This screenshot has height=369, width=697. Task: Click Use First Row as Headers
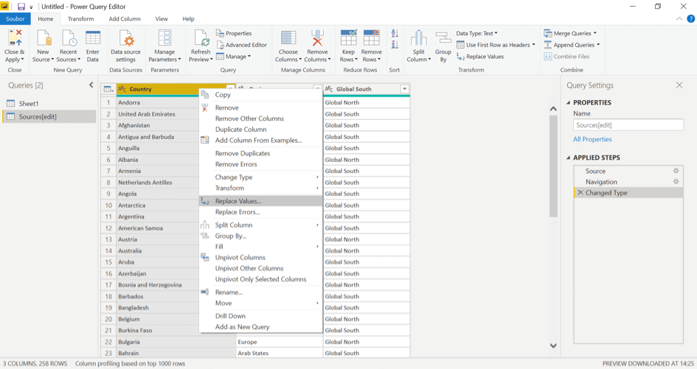click(x=496, y=45)
